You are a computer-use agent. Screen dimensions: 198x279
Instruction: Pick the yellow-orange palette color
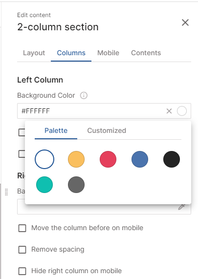coord(76,159)
